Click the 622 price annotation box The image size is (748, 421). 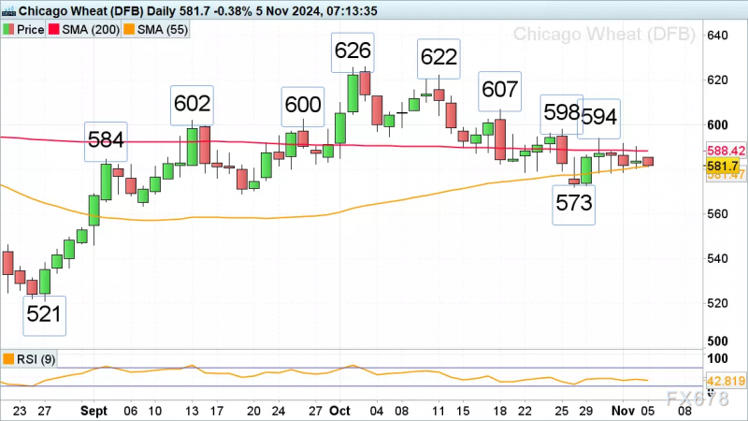pyautogui.click(x=439, y=59)
